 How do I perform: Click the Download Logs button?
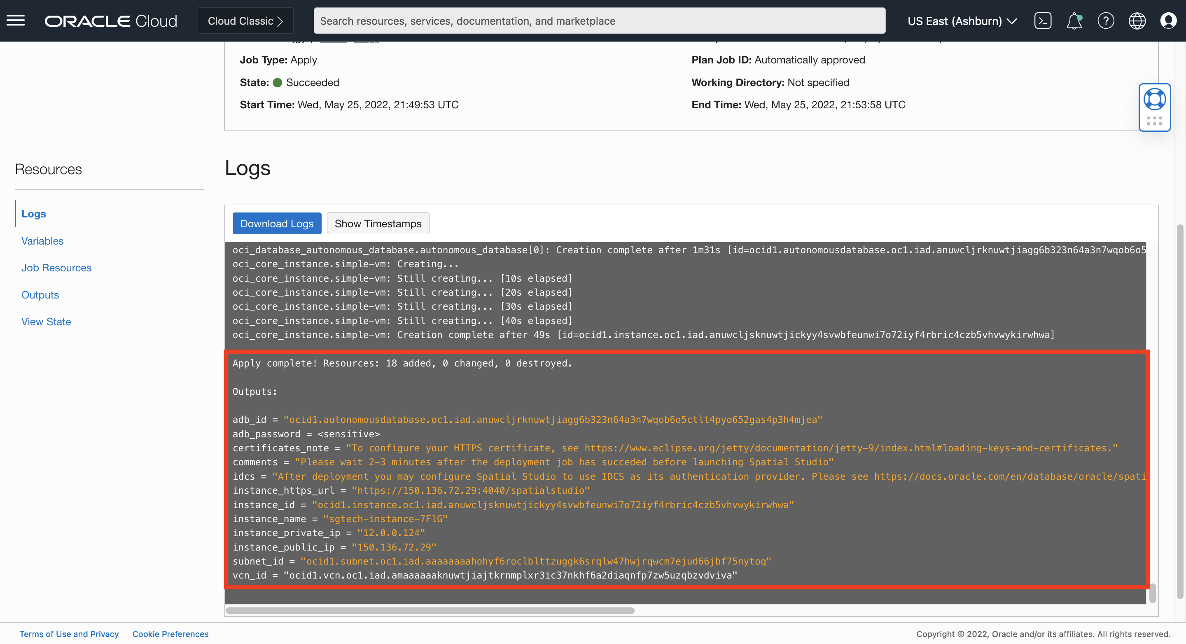pos(277,223)
